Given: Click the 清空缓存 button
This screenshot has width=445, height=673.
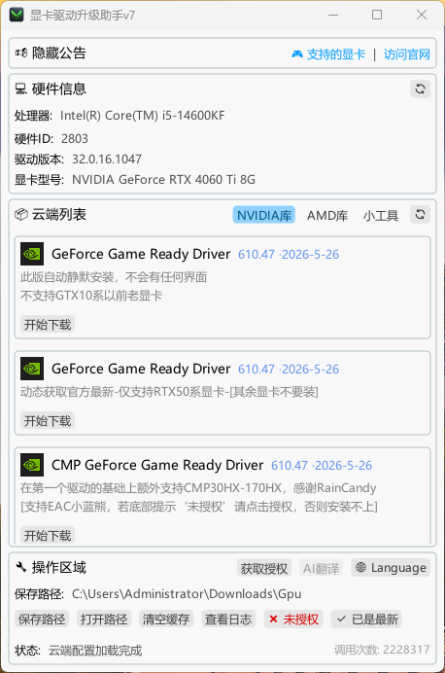Looking at the screenshot, I should [x=166, y=619].
